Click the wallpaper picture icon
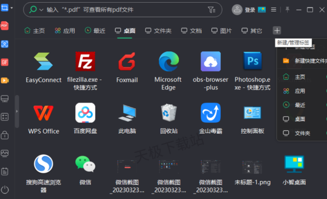 (262, 10)
